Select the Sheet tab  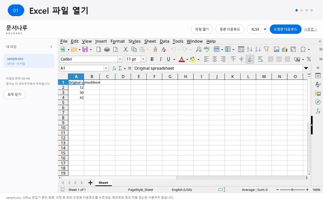click(x=103, y=182)
